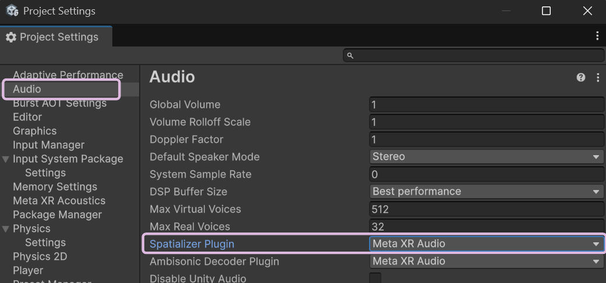Click the Max Virtual Voices field
The image size is (606, 283).
coord(487,209)
